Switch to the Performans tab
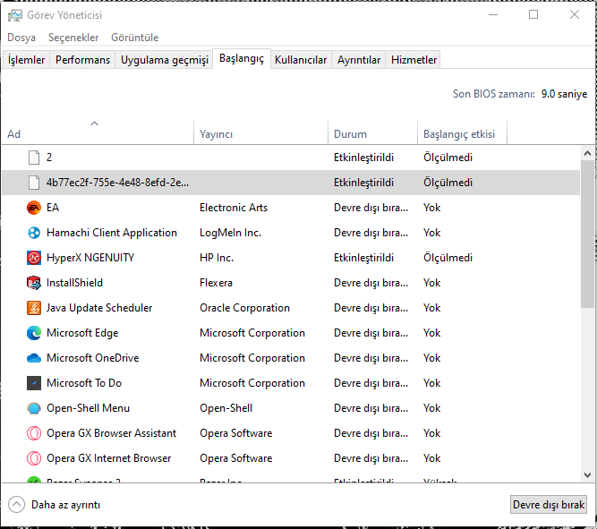 click(x=82, y=60)
